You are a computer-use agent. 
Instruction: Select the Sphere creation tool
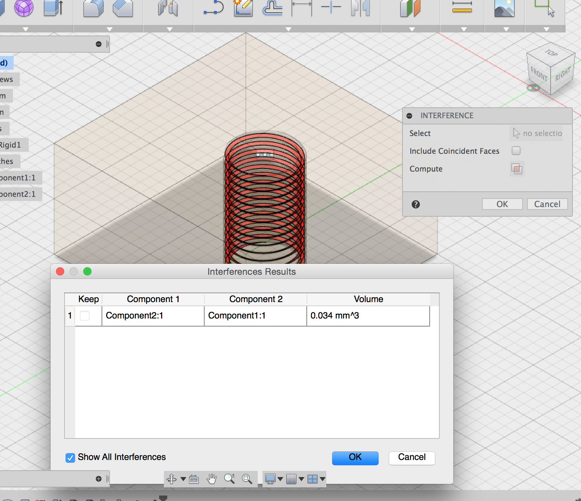tap(24, 9)
